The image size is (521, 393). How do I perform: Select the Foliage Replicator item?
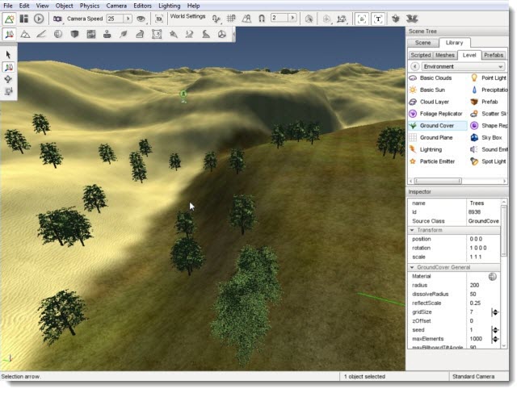(x=441, y=114)
